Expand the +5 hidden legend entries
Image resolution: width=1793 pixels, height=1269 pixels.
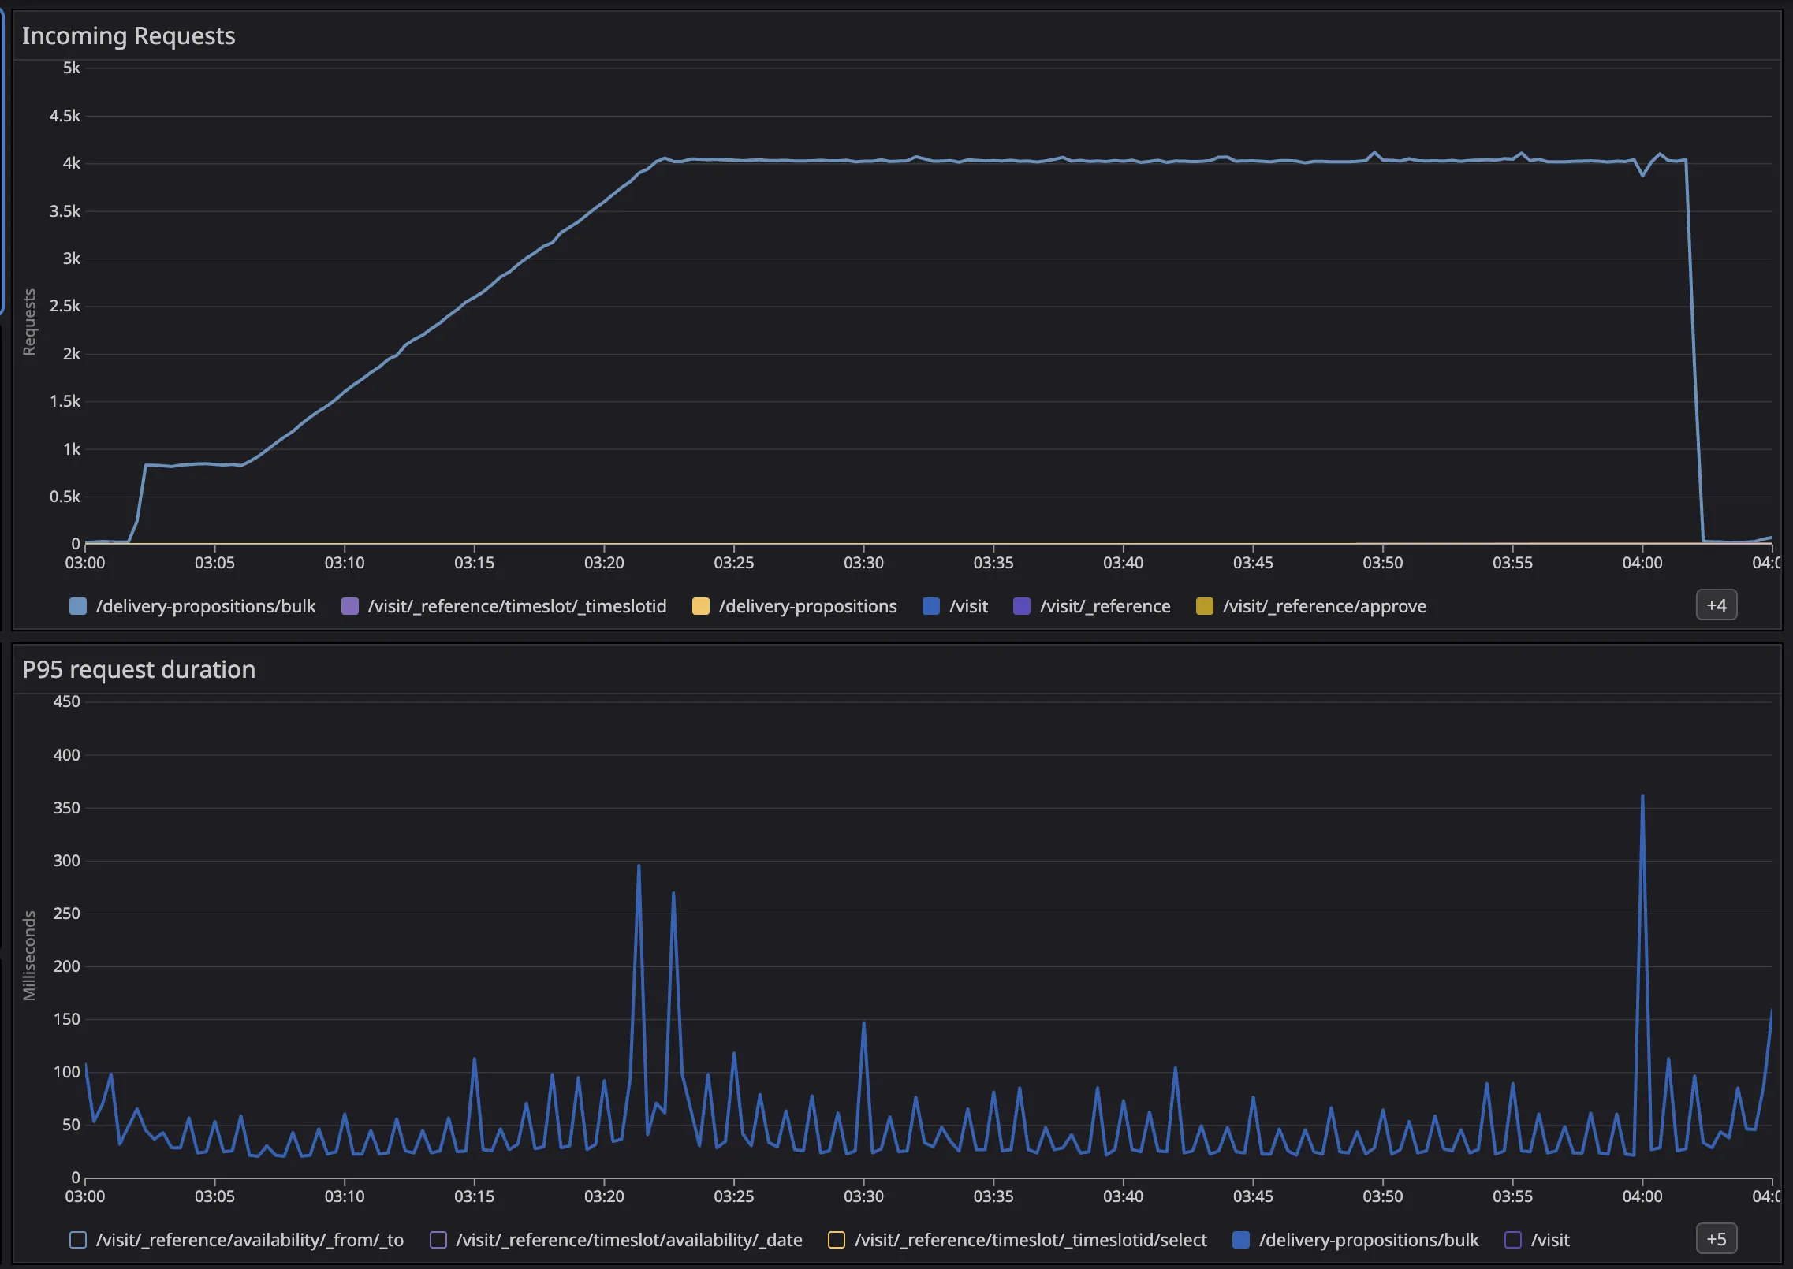(x=1717, y=1239)
